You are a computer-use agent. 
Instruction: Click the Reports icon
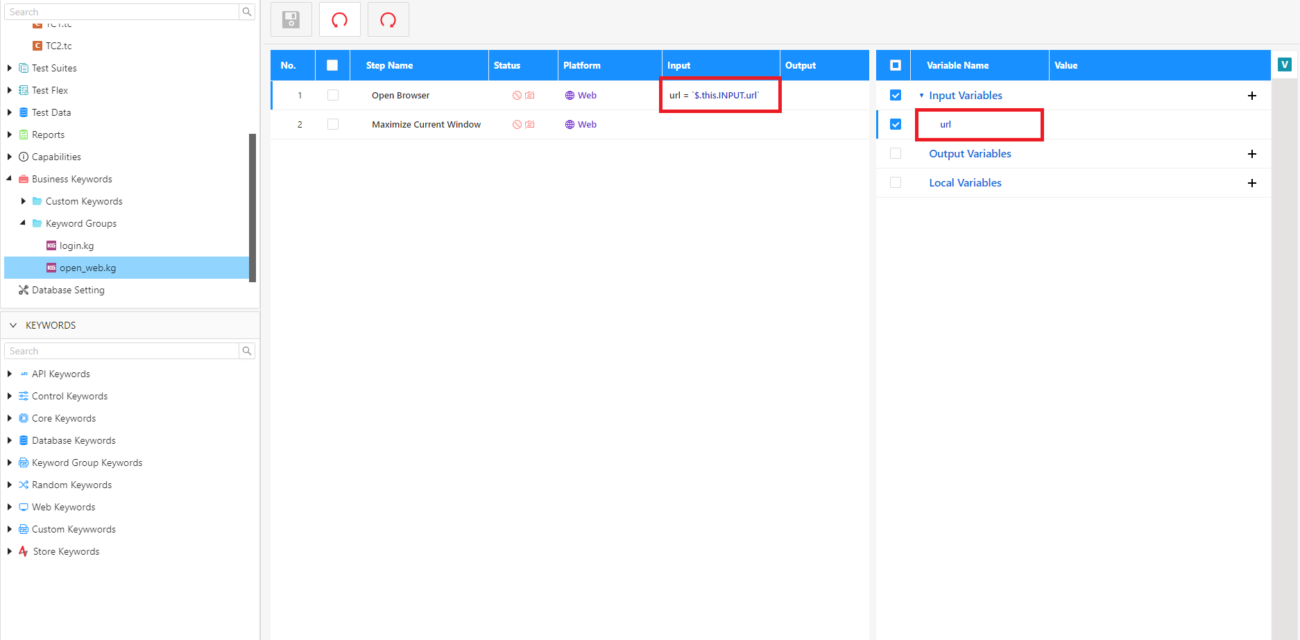pyautogui.click(x=24, y=135)
